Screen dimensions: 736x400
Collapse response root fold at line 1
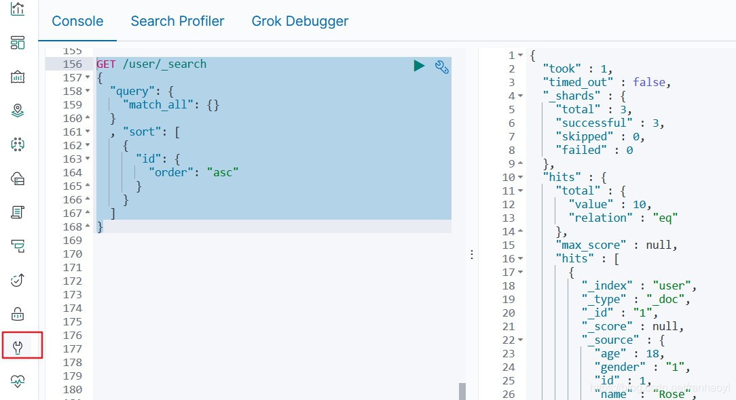coord(521,56)
